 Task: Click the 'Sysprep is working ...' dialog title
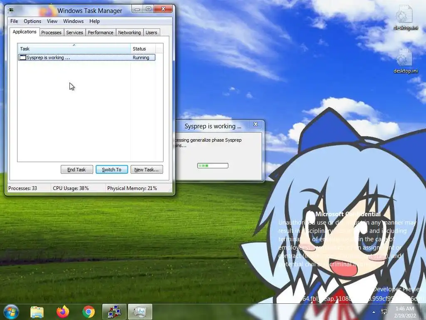213,126
